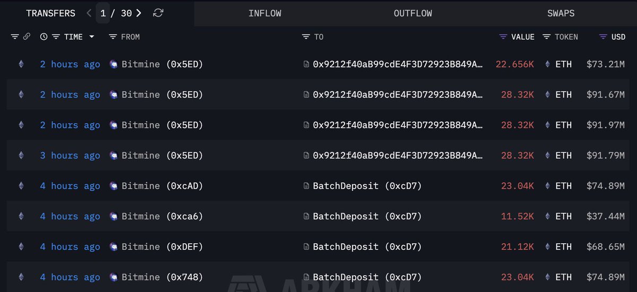Click the ETH token icon in $91.79M row
Screen dimensions: 637x292
click(x=548, y=156)
